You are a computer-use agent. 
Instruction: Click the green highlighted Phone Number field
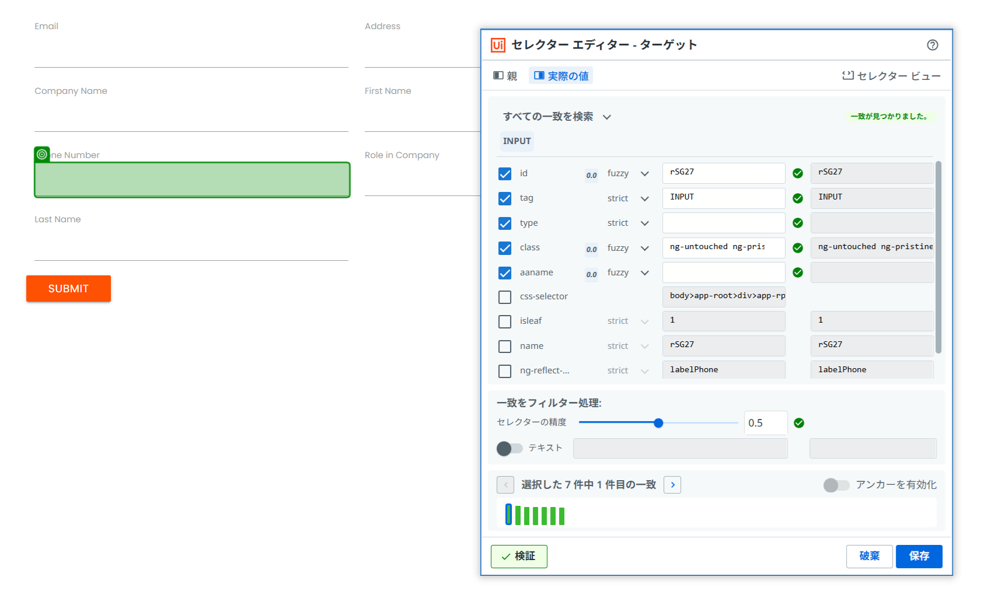click(192, 180)
